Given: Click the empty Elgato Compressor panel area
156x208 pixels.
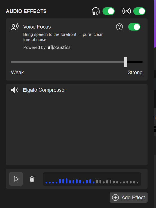Looking at the screenshot, I should (77, 129).
